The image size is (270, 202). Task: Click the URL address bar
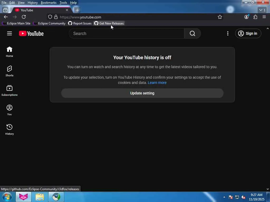(134, 17)
